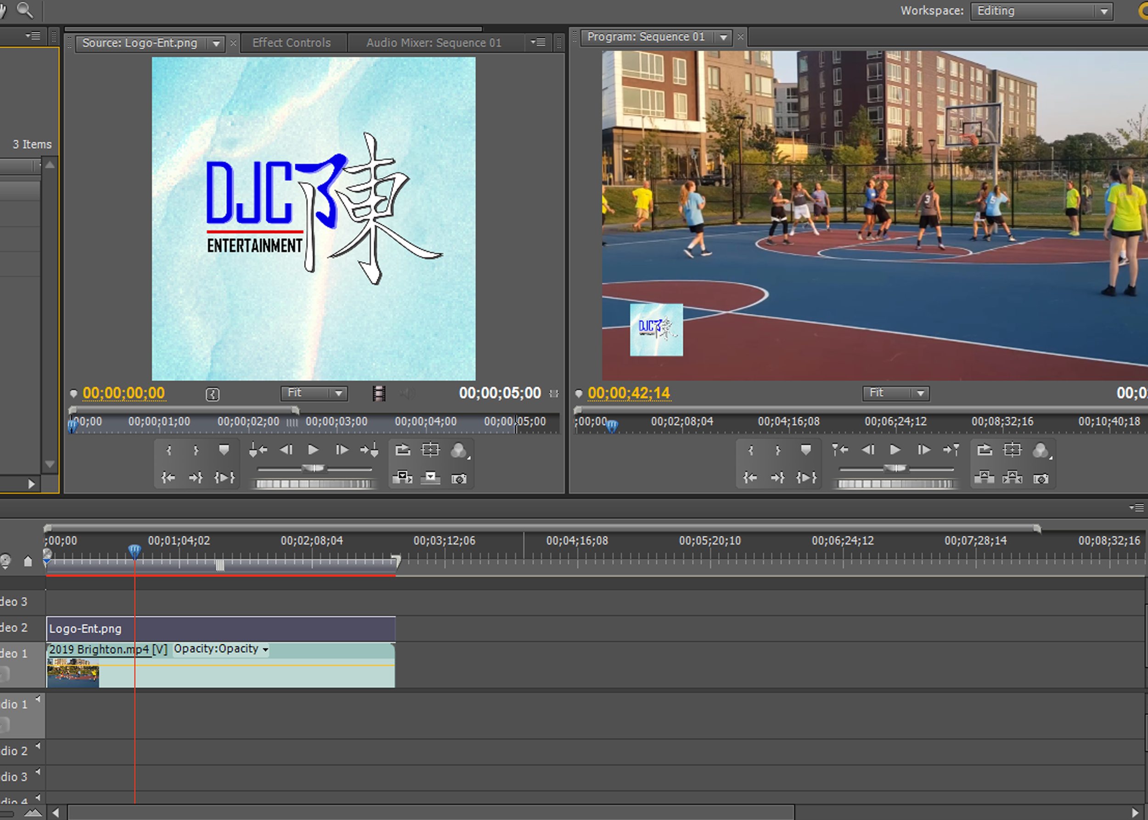Go to previous edit point in Program monitor
1148x820 pixels.
coord(840,449)
